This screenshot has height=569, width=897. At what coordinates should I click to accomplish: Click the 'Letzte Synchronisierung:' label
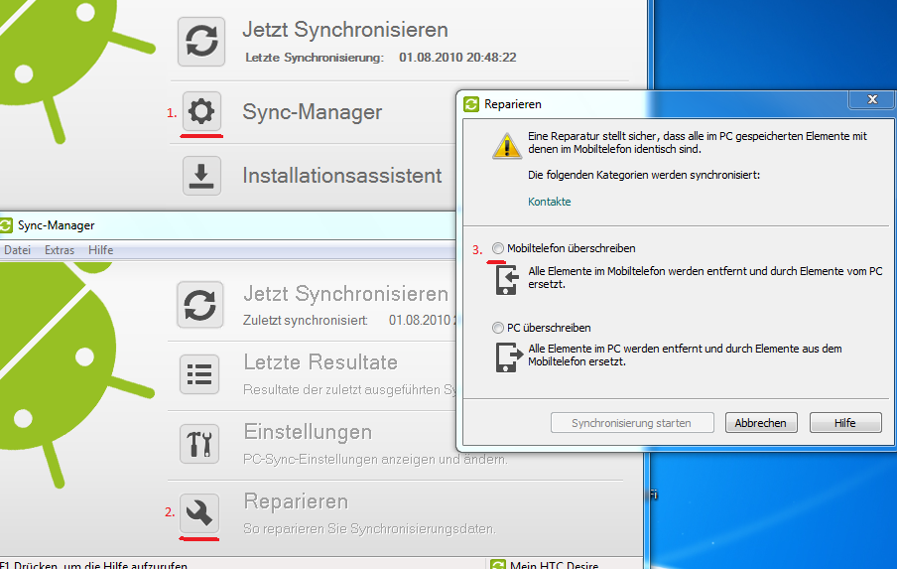[x=315, y=58]
